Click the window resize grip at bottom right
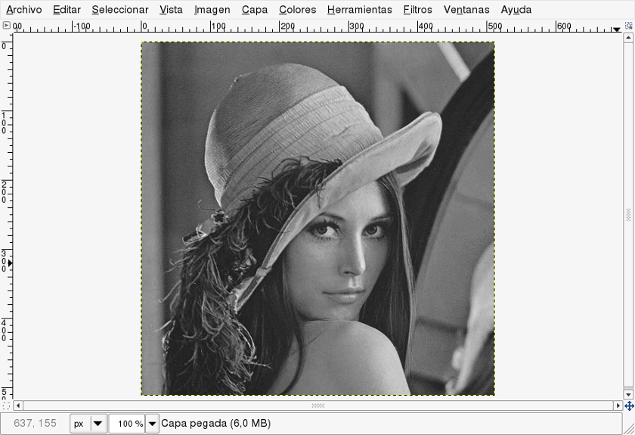 click(x=629, y=429)
